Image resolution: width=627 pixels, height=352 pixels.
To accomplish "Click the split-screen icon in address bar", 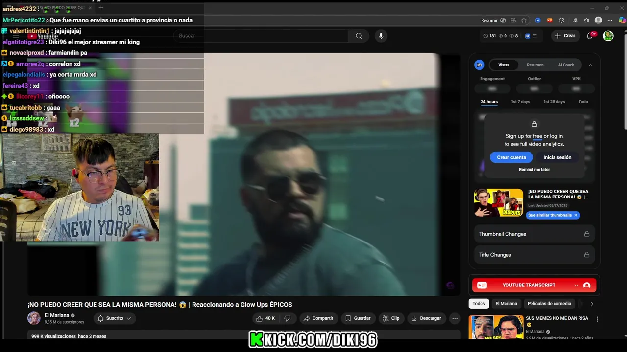I will tap(513, 20).
